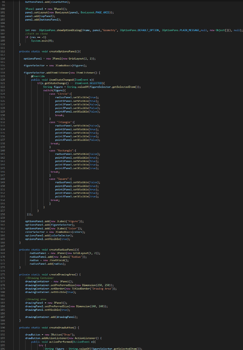This screenshot has width=243, height=350.
Task: Click the createDrawingArea method declaration
Action: click(x=50, y=274)
